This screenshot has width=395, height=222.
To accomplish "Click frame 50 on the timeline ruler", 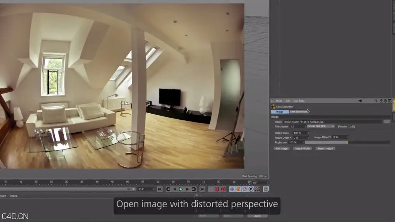I will coord(128,181).
